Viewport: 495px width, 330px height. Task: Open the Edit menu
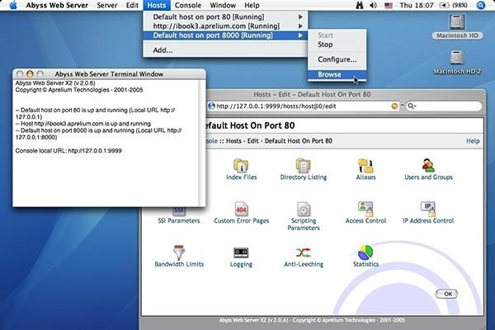[x=132, y=6]
